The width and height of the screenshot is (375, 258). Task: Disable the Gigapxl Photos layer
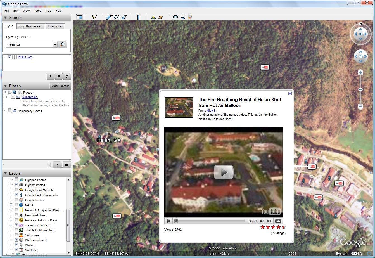(16, 185)
